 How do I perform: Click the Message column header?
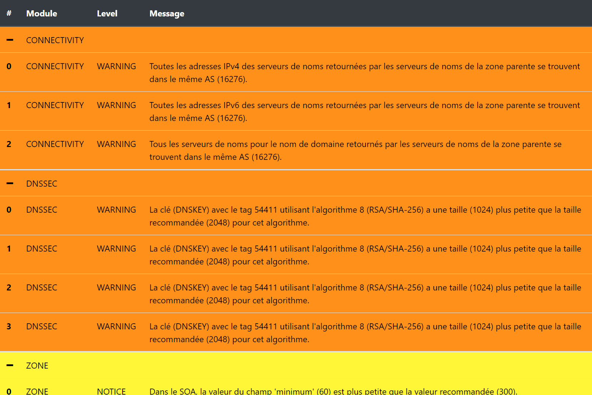tap(167, 14)
